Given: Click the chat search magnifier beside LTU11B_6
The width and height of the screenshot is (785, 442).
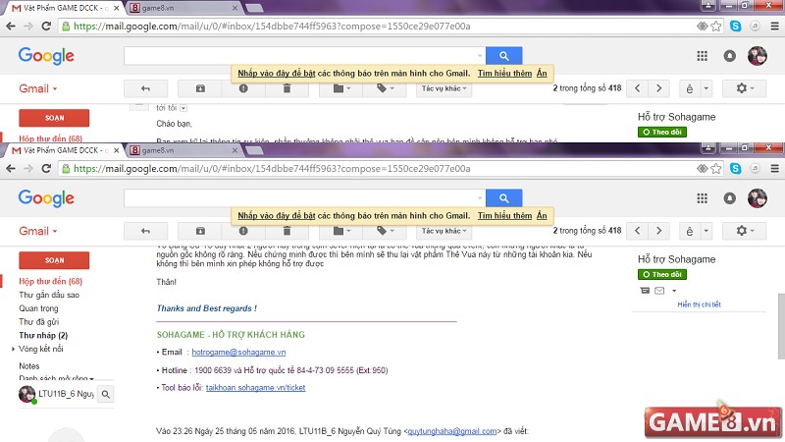Looking at the screenshot, I should click(x=106, y=395).
